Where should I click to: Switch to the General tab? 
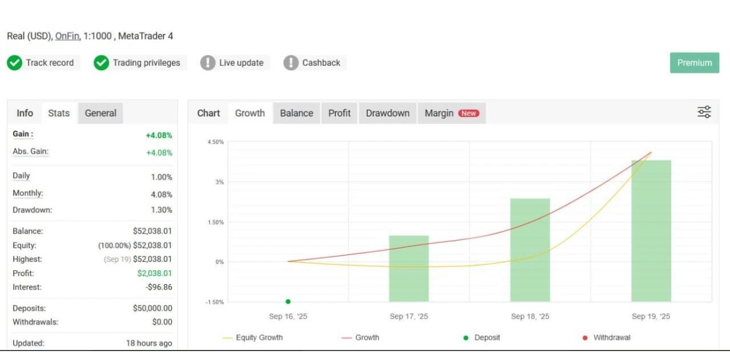(x=101, y=113)
